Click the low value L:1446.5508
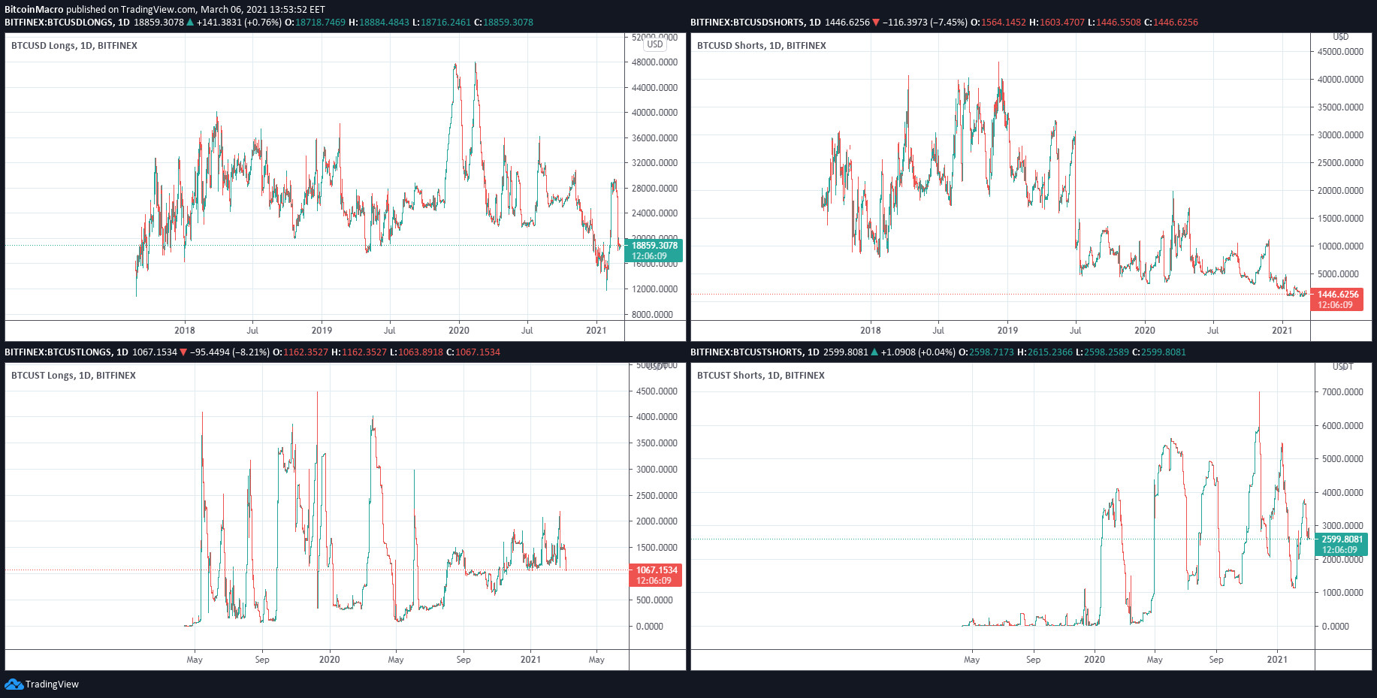 (1114, 23)
